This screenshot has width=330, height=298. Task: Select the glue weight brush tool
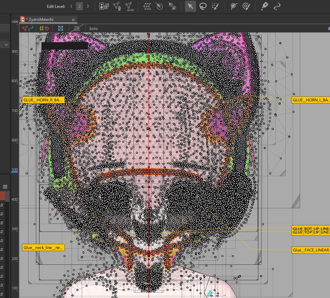246,6
